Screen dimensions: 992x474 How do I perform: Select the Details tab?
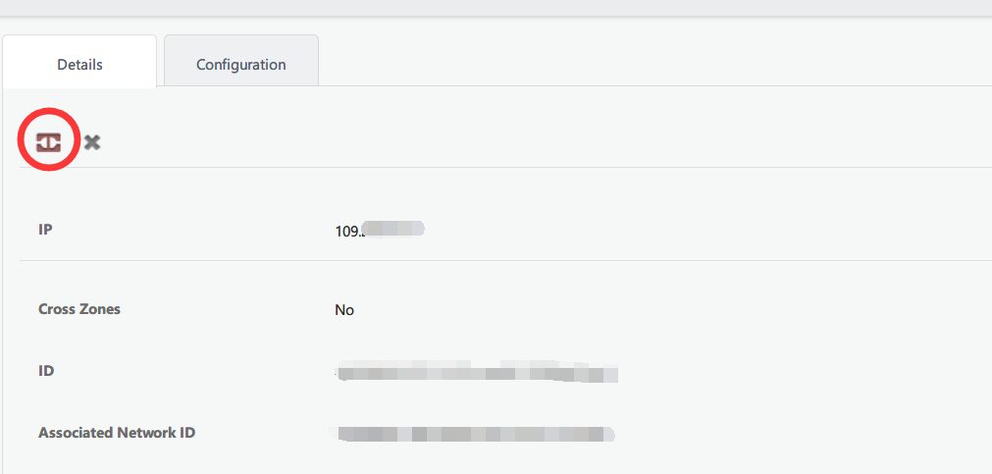[x=79, y=65]
